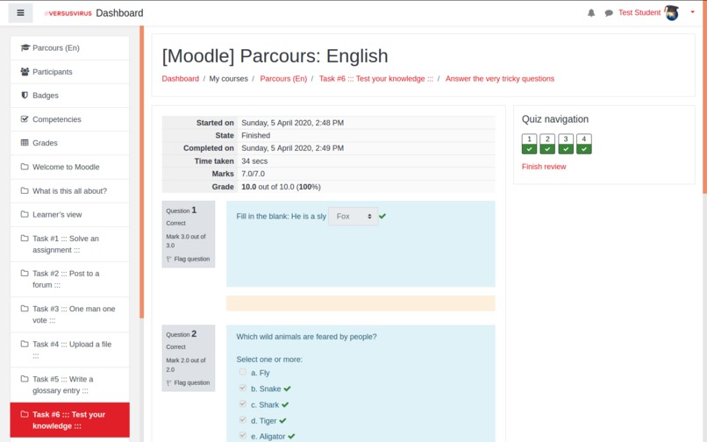Toggle checkbox for a. Fly

(x=243, y=372)
